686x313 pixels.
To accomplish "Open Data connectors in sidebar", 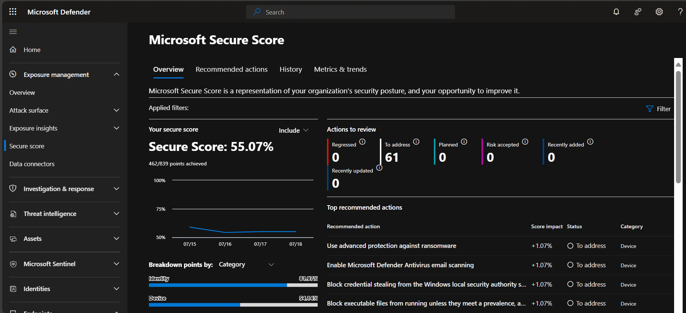I will tap(32, 164).
